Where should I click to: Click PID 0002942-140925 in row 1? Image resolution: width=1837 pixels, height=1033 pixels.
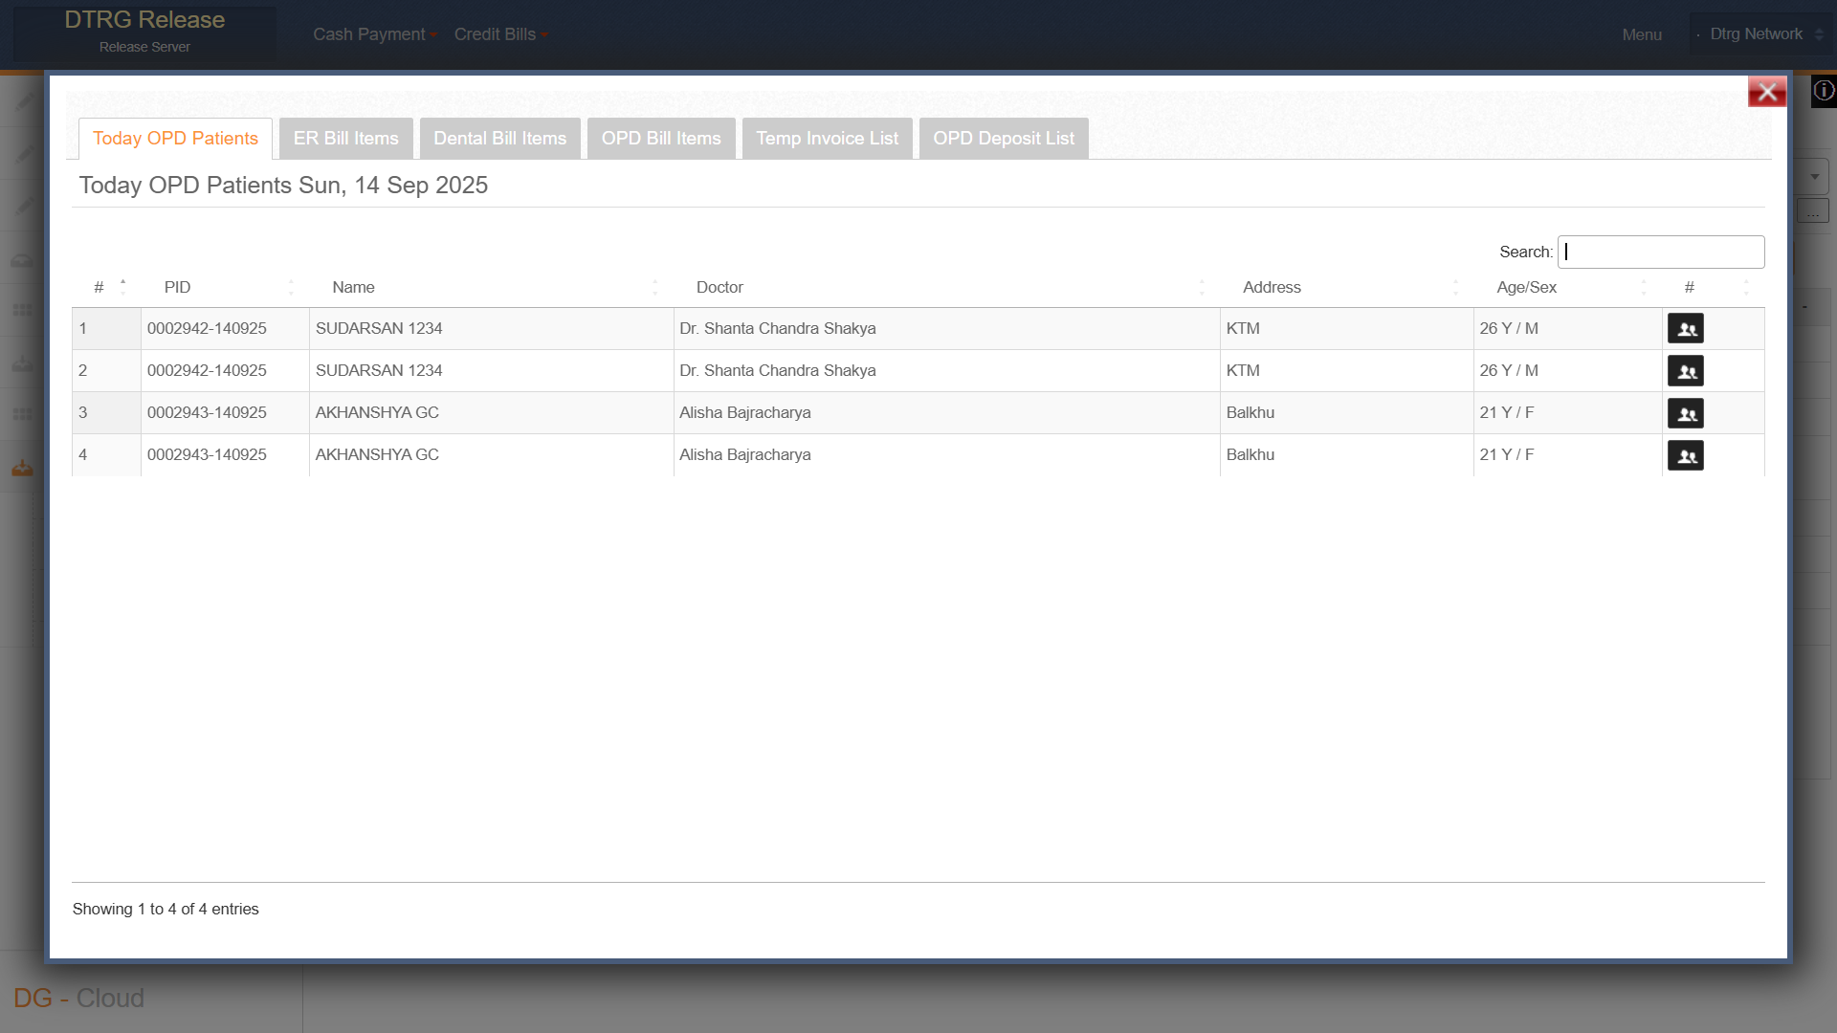pyautogui.click(x=207, y=328)
